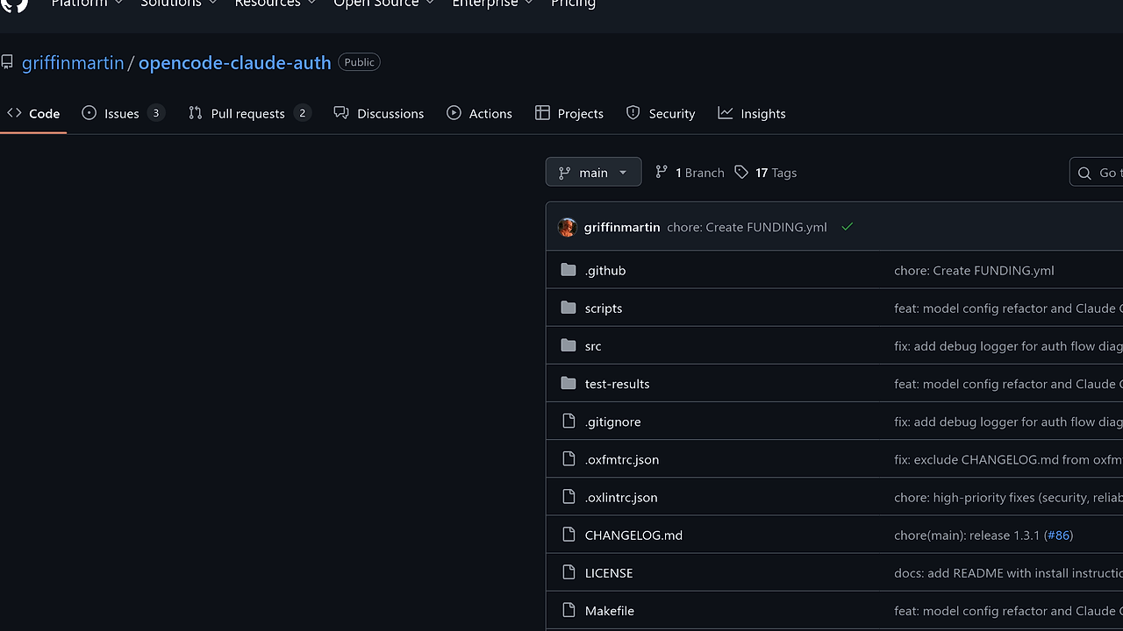Click the Public visibility label
1123x631 pixels.
(x=359, y=62)
